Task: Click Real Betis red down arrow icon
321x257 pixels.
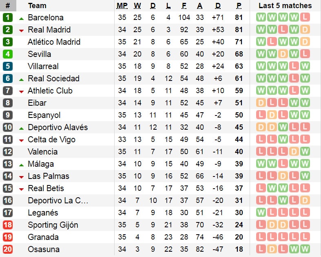Action: (x=21, y=189)
